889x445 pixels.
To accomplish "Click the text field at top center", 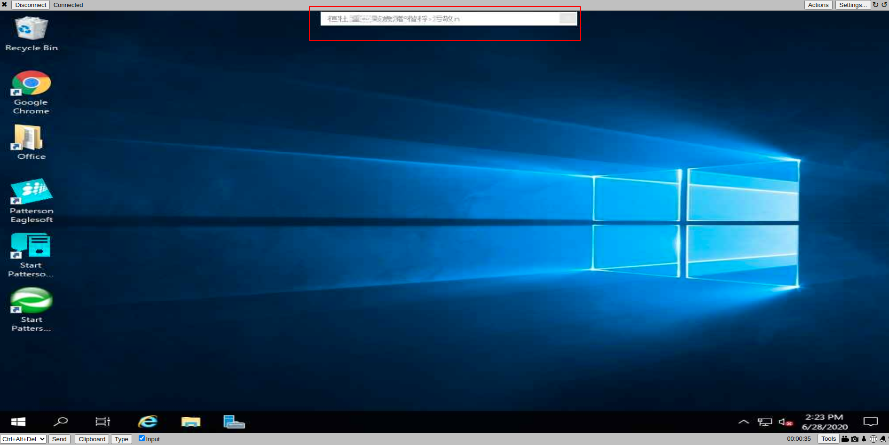I will coord(440,19).
